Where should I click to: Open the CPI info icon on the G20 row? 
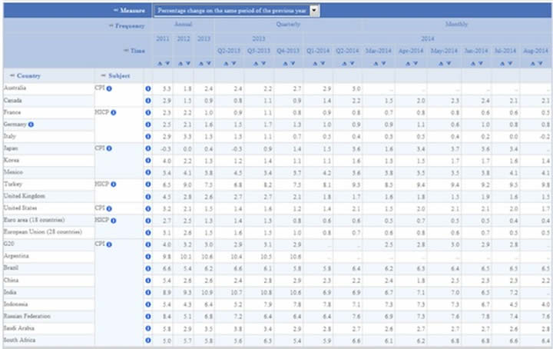click(x=109, y=244)
